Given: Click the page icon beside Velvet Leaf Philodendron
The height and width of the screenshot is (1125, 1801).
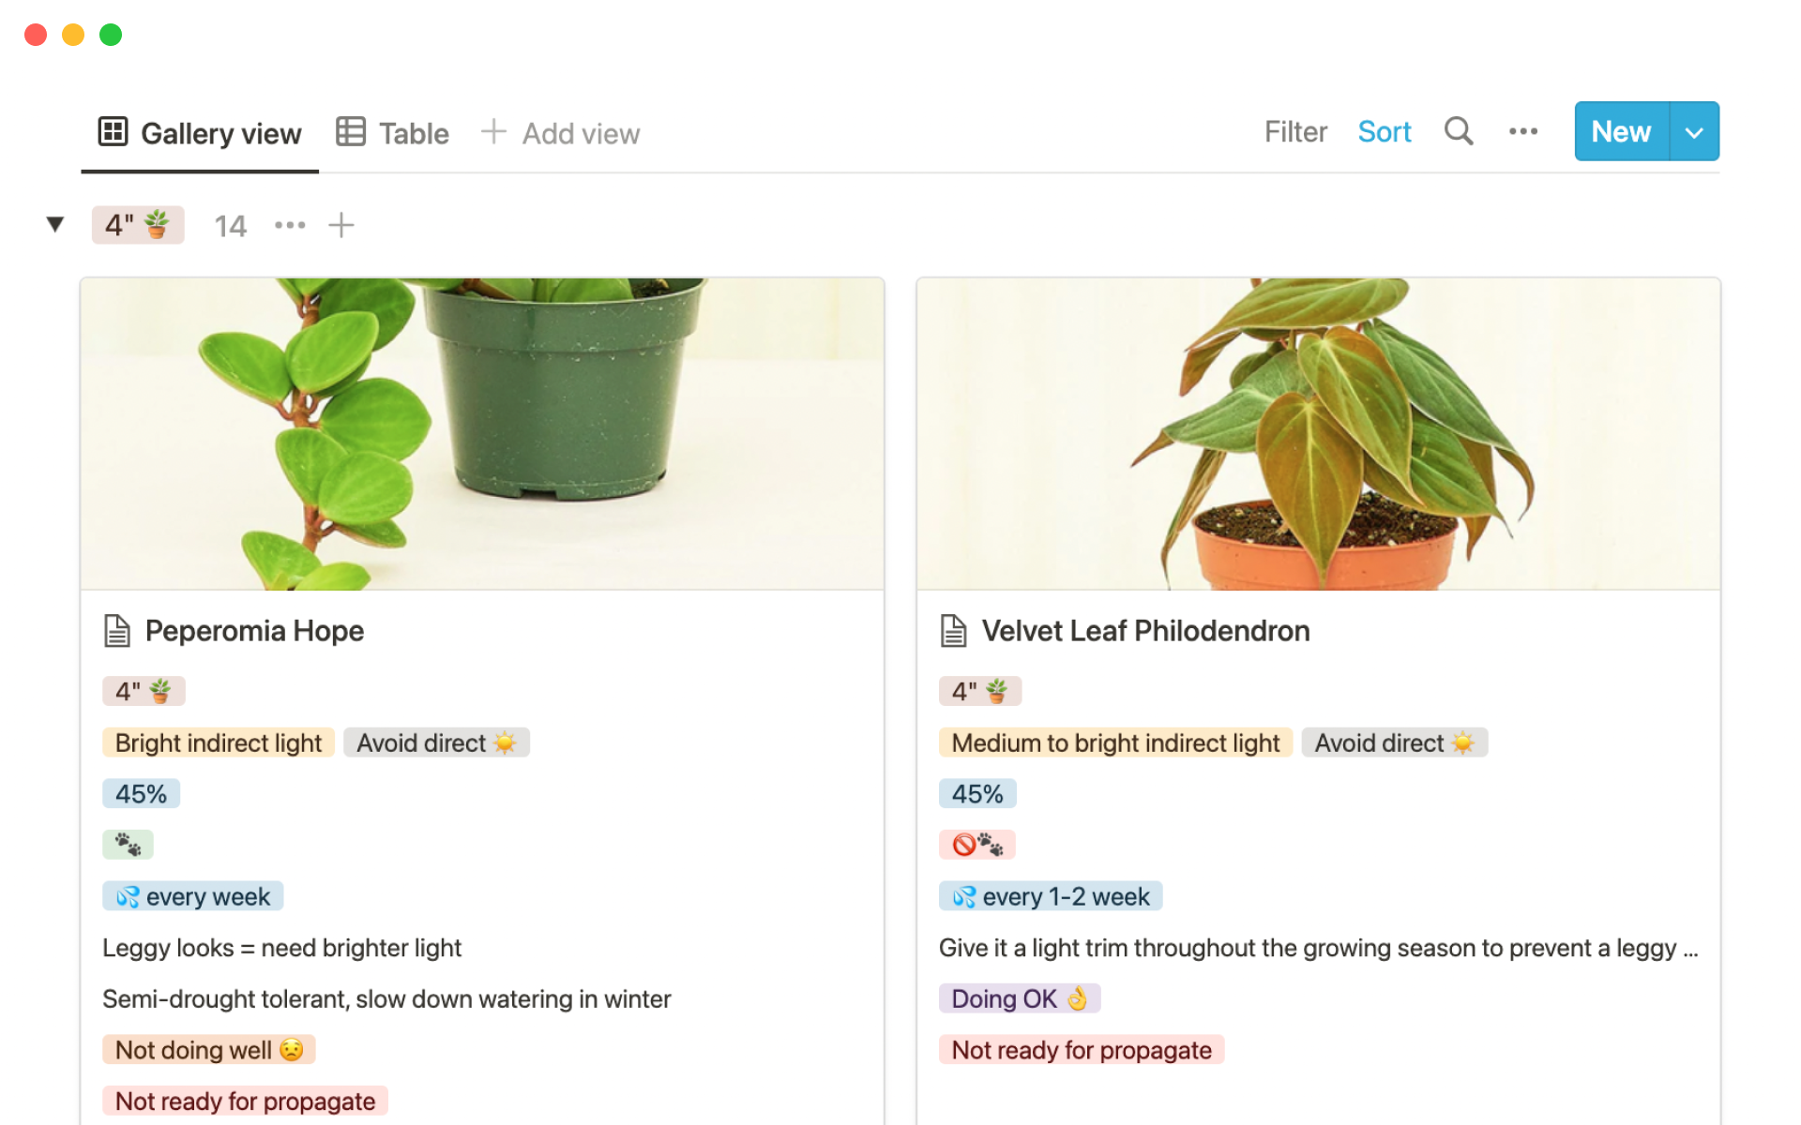Looking at the screenshot, I should pyautogui.click(x=953, y=631).
